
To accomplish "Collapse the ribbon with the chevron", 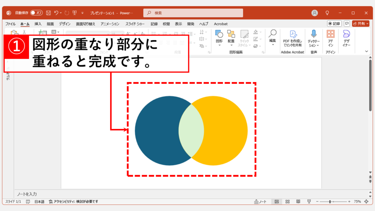I will (x=367, y=52).
